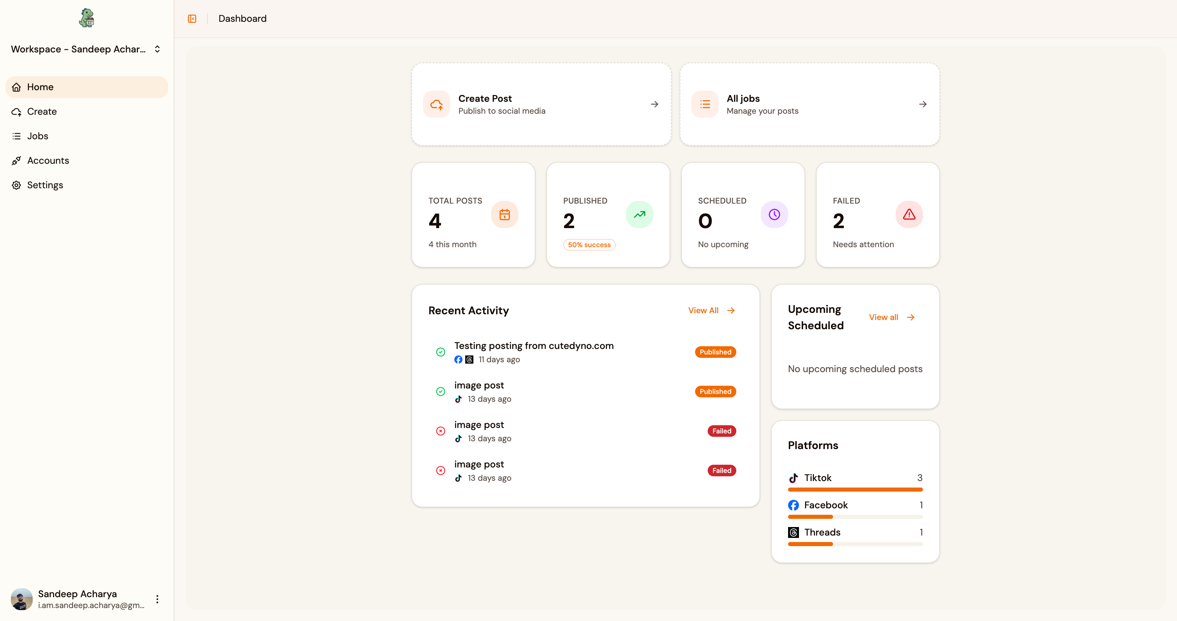Select the Create icon in the sidebar
1177x621 pixels.
point(16,111)
